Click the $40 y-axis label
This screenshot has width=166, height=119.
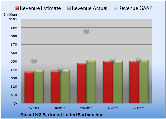[x=14, y=70]
